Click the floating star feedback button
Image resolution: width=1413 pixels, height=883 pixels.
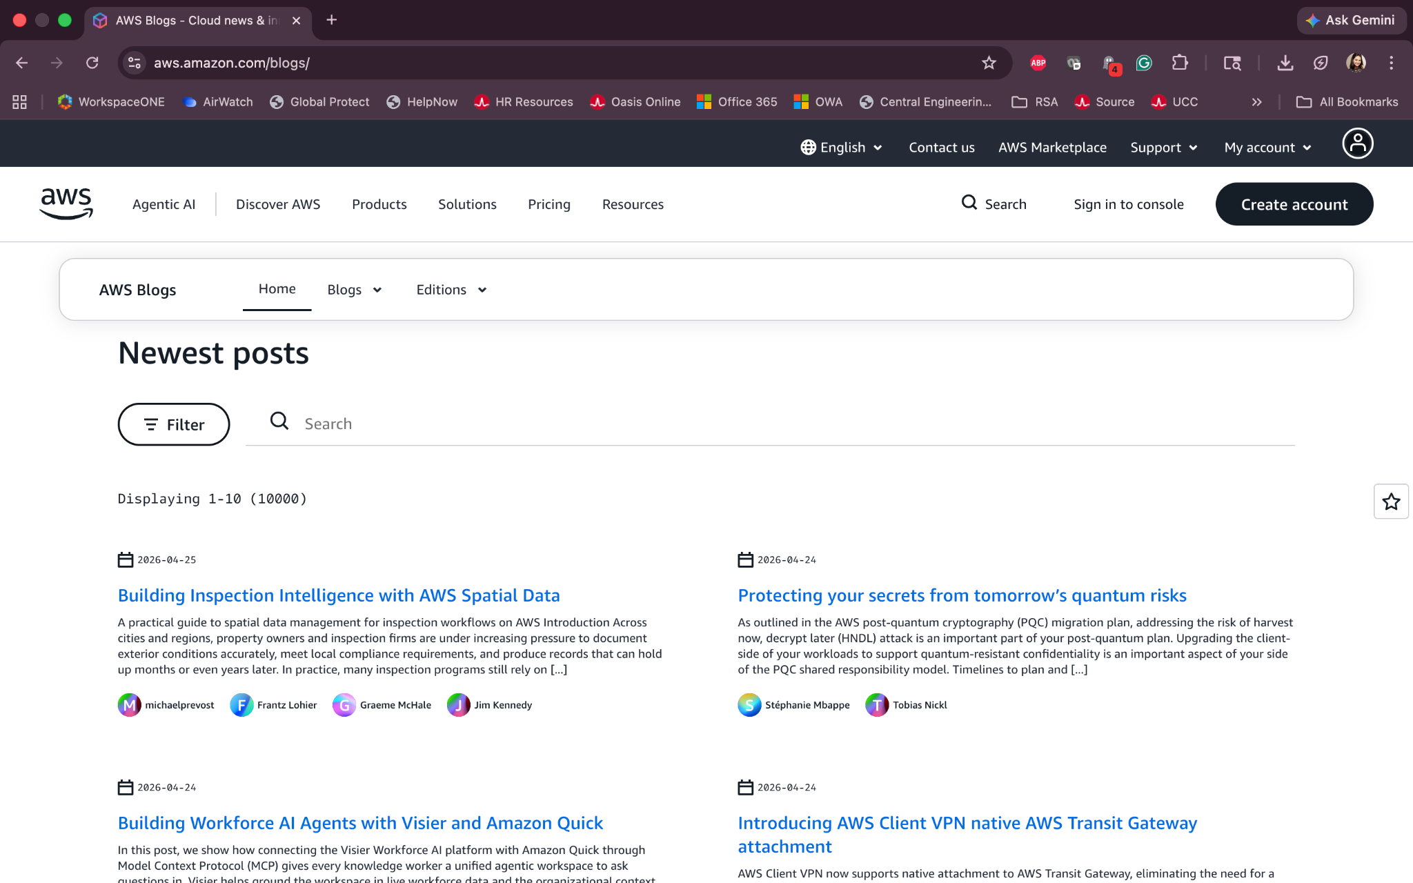tap(1390, 502)
